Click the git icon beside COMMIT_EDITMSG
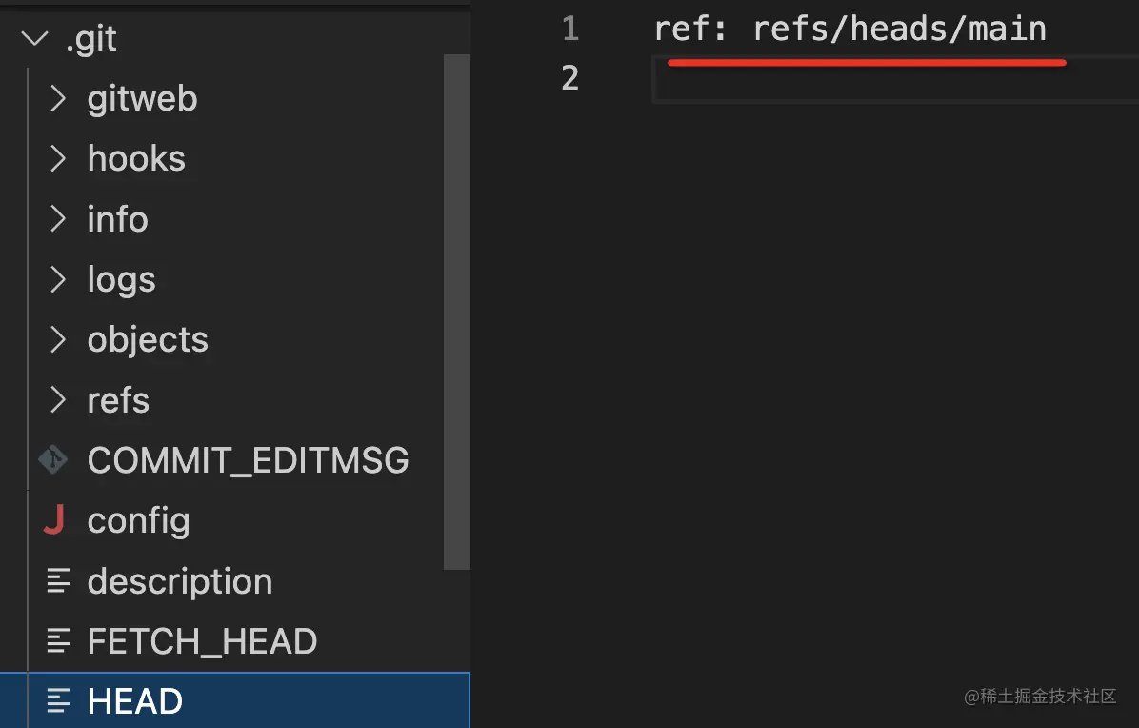The width and height of the screenshot is (1139, 728). pyautogui.click(x=53, y=460)
